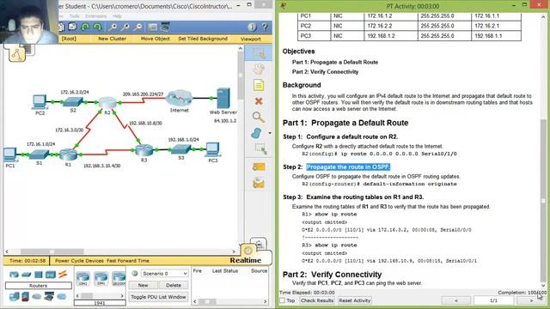Select the Wireless Devices category icon
This screenshot has height=309, width=550.
pyautogui.click(x=51, y=275)
